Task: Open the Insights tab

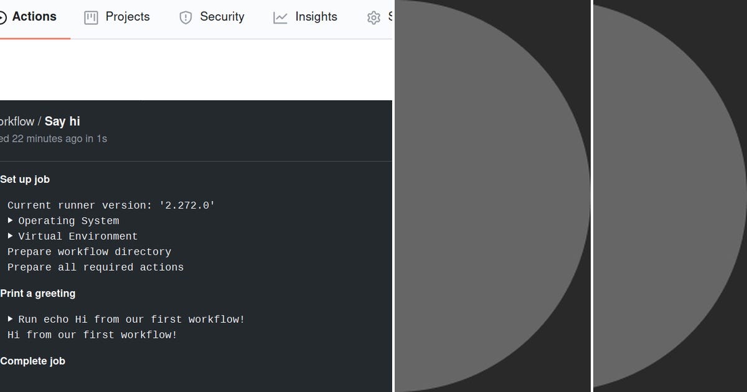Action: click(316, 17)
